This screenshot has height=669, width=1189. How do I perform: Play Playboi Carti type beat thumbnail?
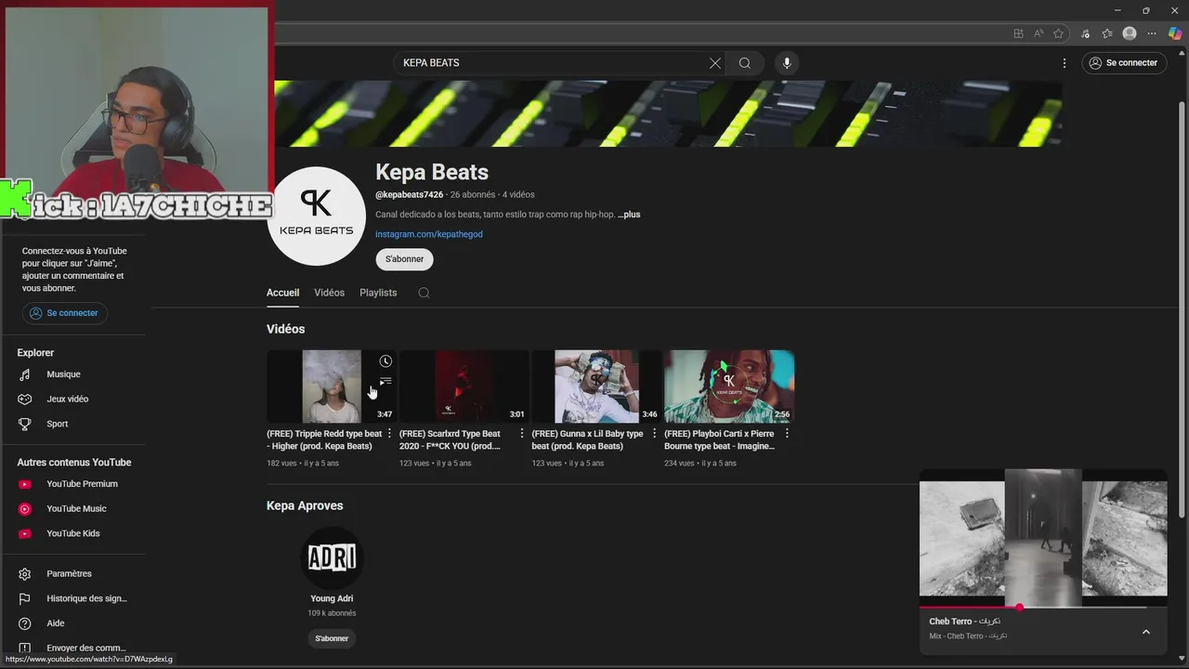point(729,387)
